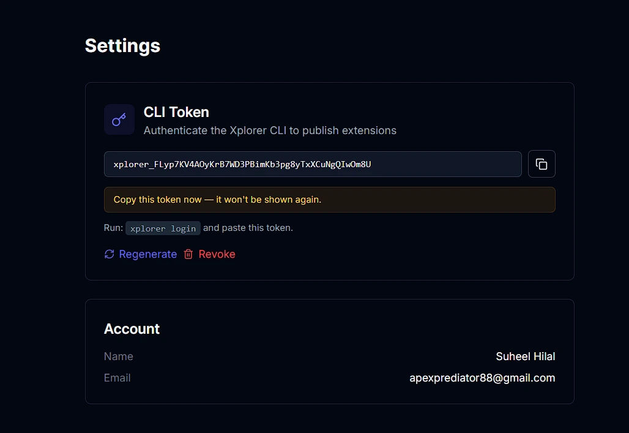This screenshot has height=433, width=629.
Task: Select the name Suheel Hilal
Action: 525,356
